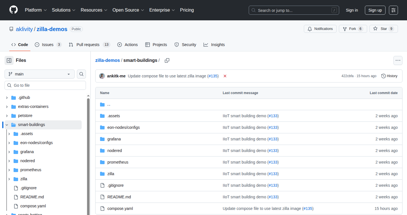Image resolution: width=407 pixels, height=215 pixels.
Task: Expand the nodered folder in sidebar
Action: pos(9,161)
